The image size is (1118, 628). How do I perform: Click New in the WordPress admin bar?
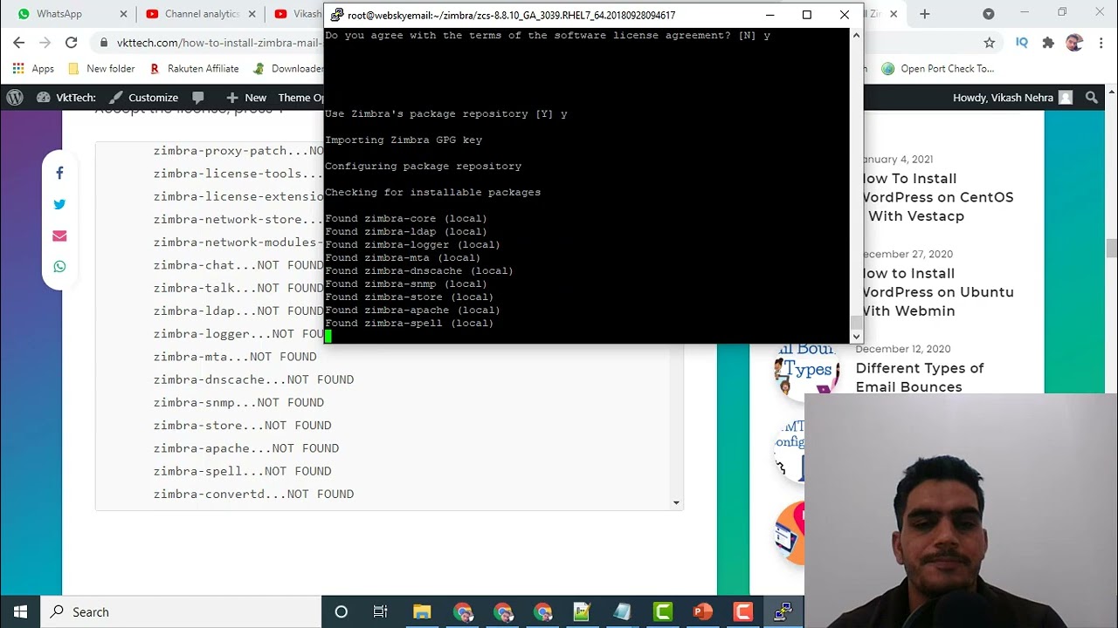click(246, 98)
